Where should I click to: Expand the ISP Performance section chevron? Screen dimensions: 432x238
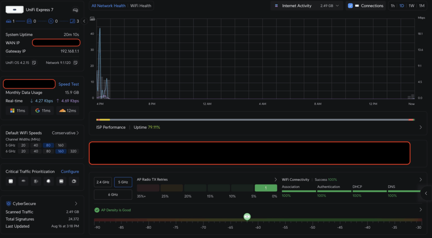coord(421,127)
